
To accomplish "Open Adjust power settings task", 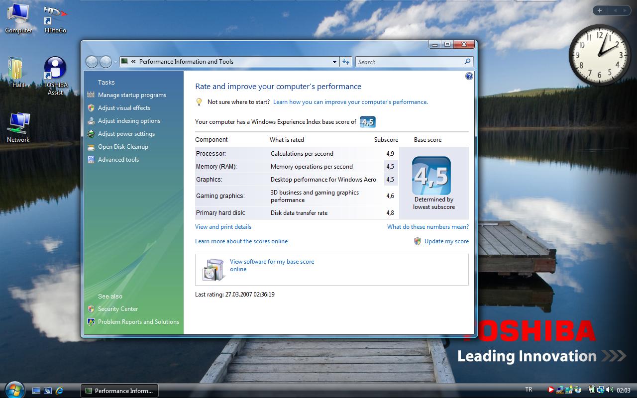I will coord(126,134).
